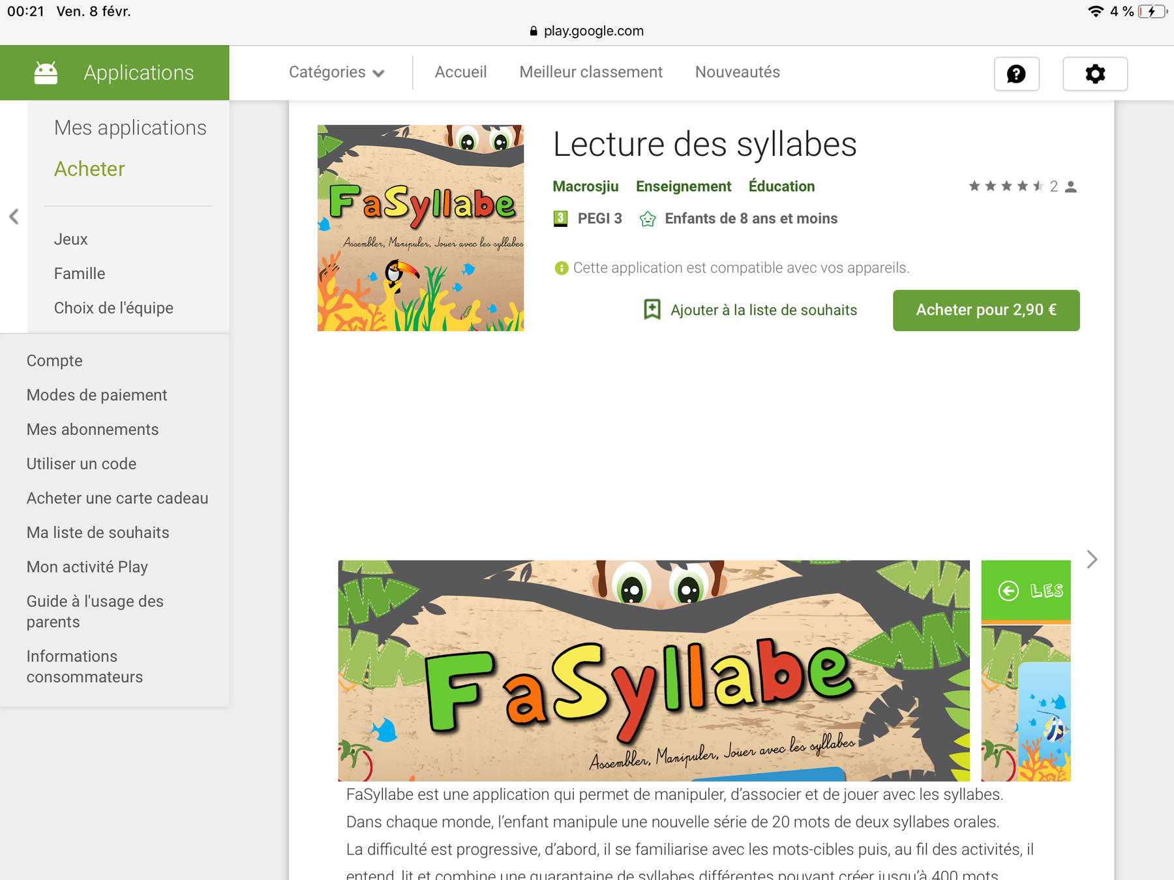This screenshot has width=1174, height=880.
Task: Click the Android robot Applications icon
Action: [x=46, y=73]
